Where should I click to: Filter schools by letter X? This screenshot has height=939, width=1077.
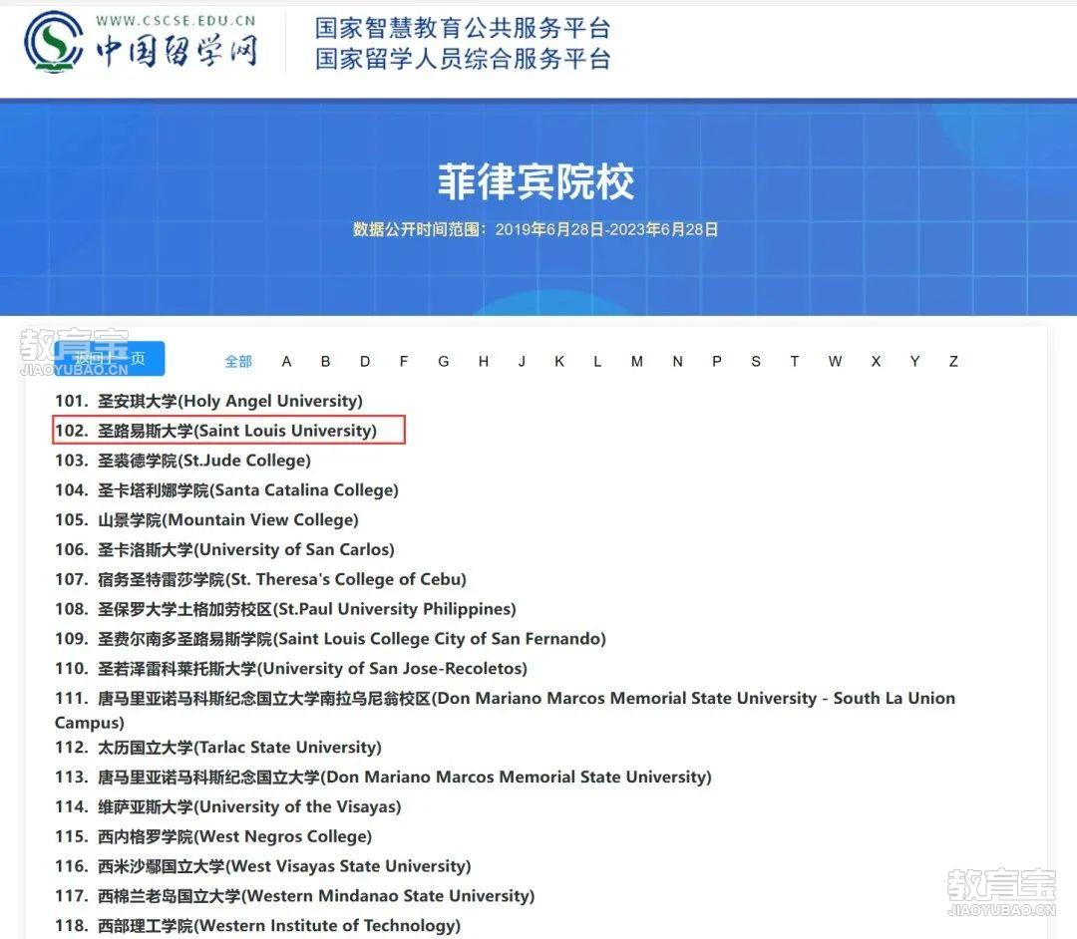point(876,361)
